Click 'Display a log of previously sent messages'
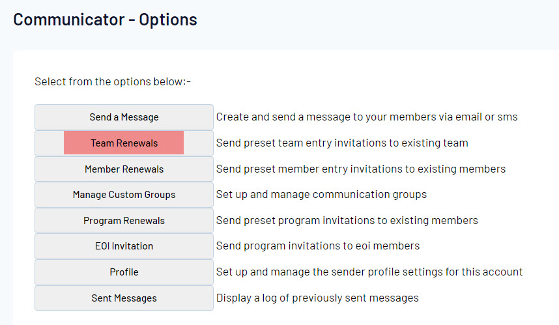 [317, 298]
